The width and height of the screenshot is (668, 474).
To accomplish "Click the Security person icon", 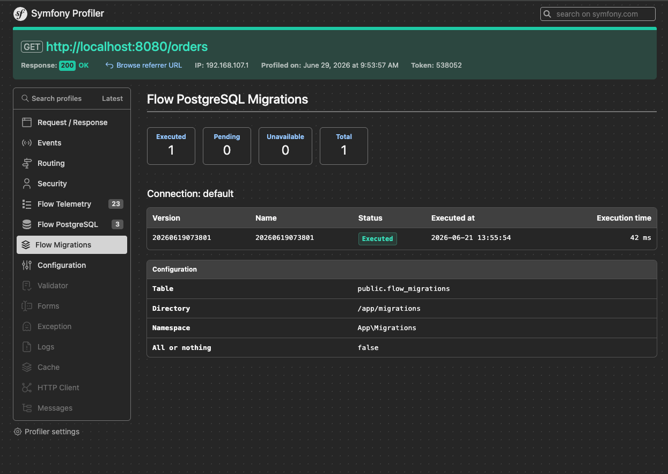I will tap(27, 184).
